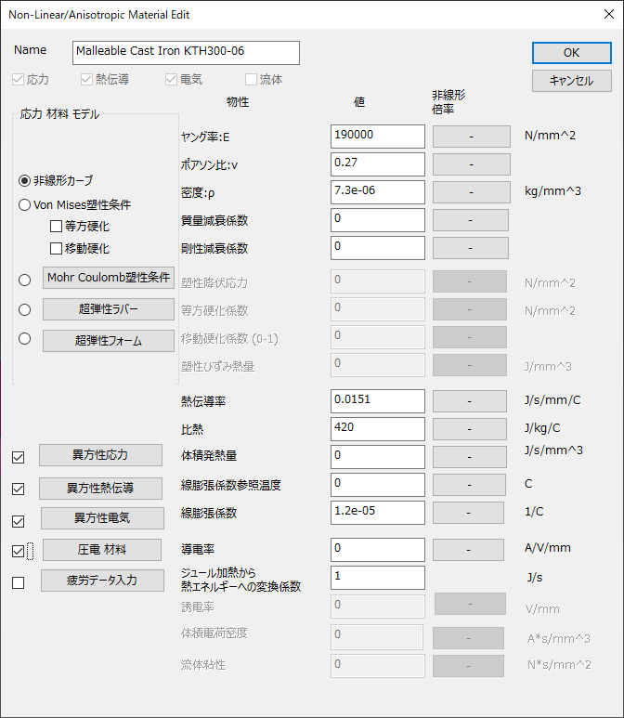
Task: Click the OK button
Action: (x=571, y=53)
